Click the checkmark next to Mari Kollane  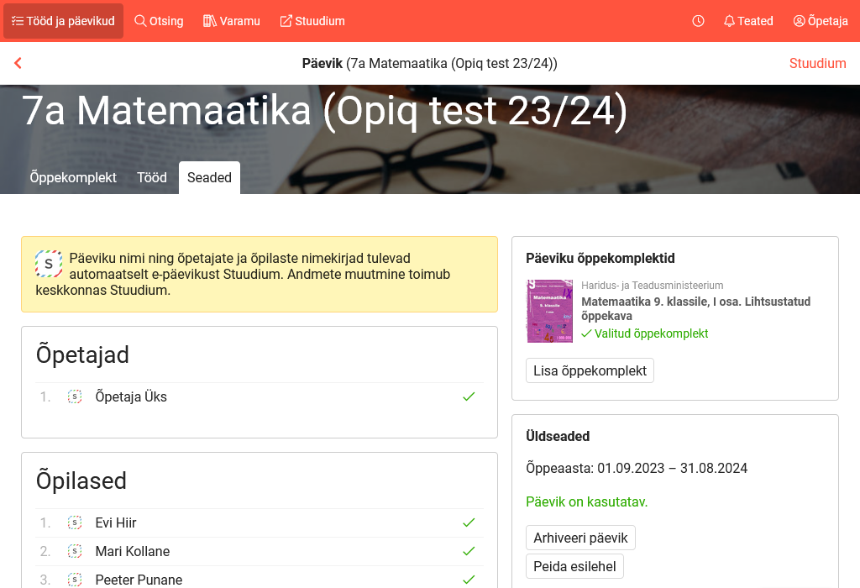(x=469, y=551)
